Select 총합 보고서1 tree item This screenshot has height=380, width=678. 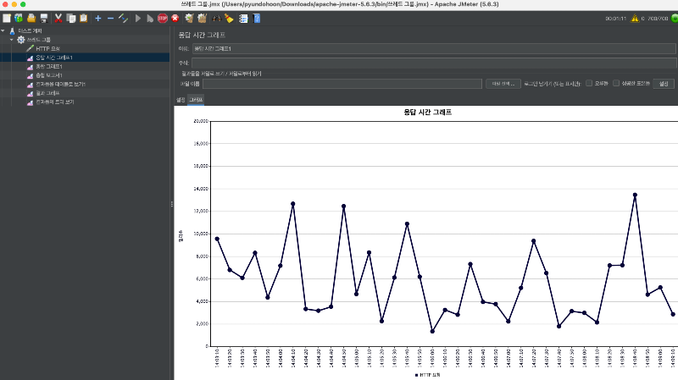pos(49,75)
